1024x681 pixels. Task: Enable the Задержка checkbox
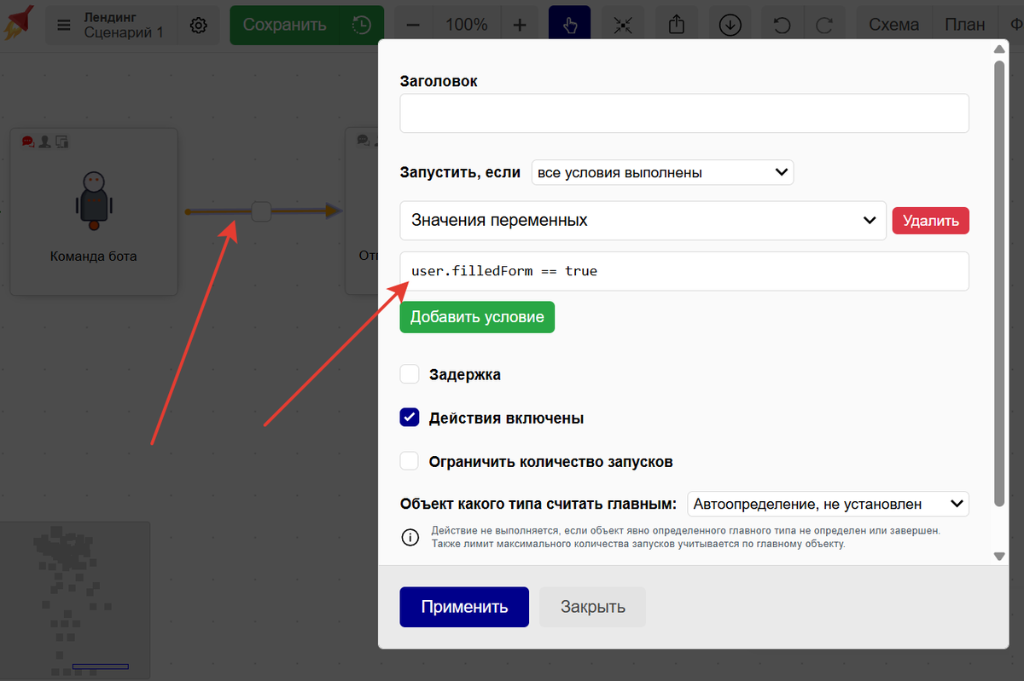pos(409,373)
